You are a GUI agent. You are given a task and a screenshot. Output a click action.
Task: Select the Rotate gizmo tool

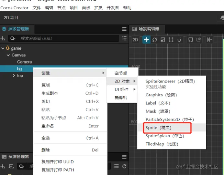click(155, 40)
